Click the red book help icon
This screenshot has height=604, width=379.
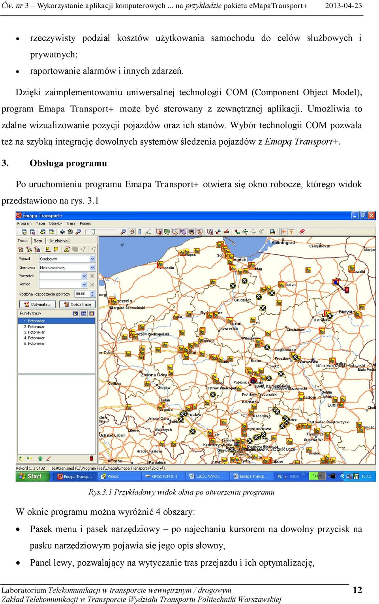coord(302,232)
